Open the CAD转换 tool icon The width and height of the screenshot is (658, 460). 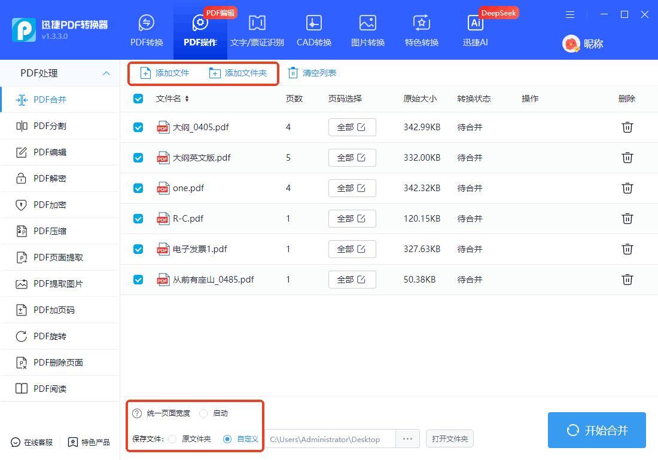(x=313, y=23)
